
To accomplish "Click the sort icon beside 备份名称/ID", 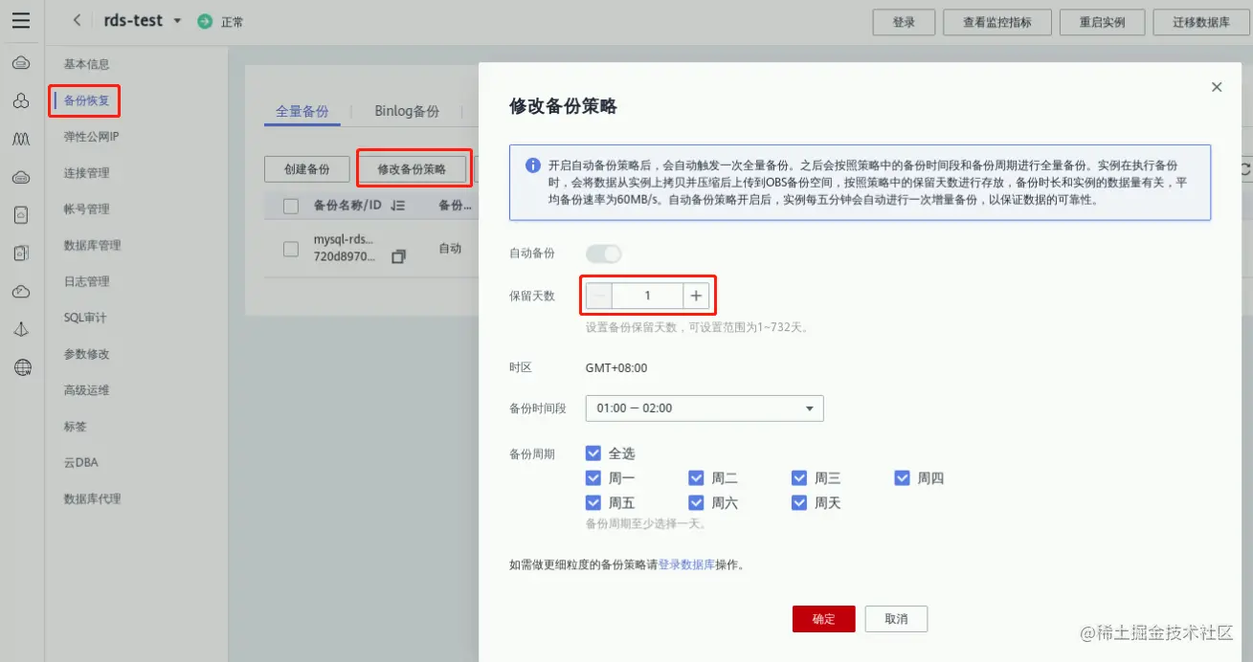I will coord(398,206).
